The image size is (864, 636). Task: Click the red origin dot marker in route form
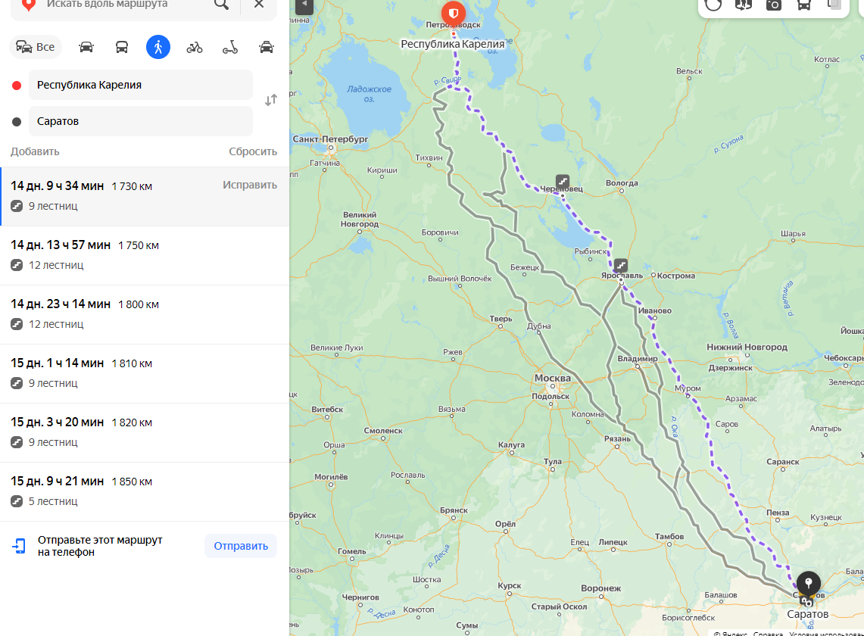[17, 86]
